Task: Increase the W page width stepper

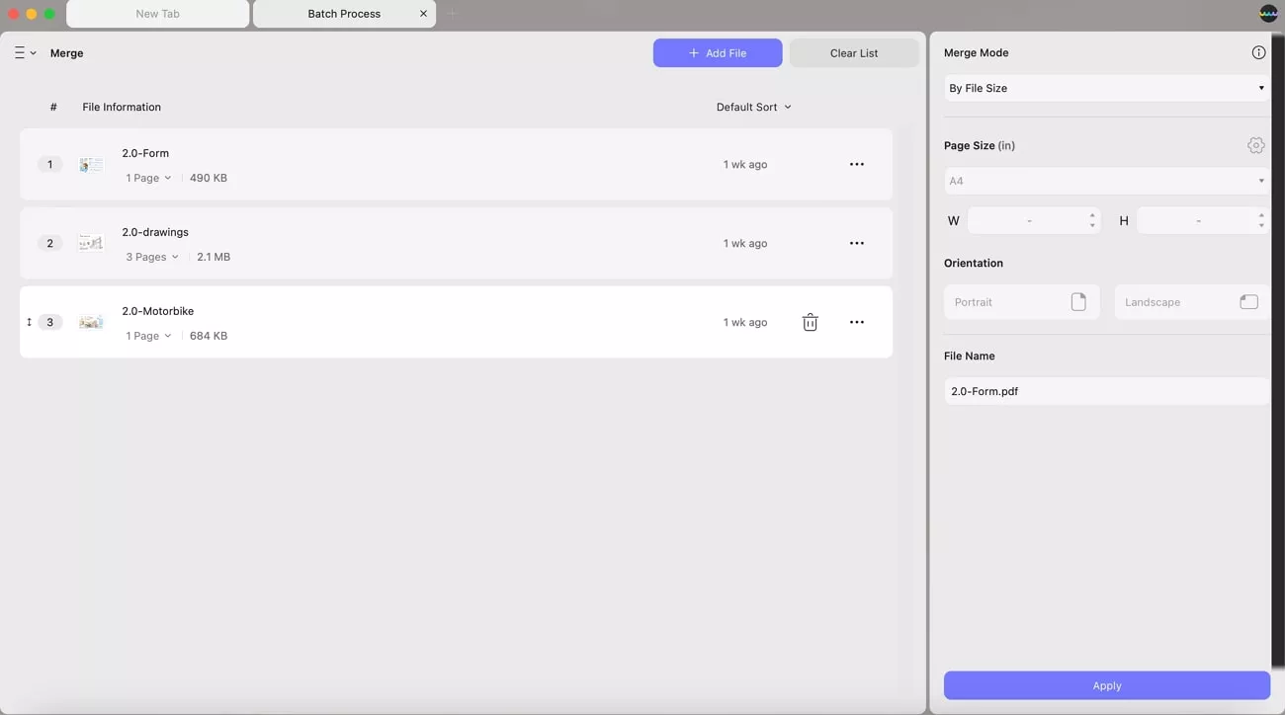Action: 1091,215
